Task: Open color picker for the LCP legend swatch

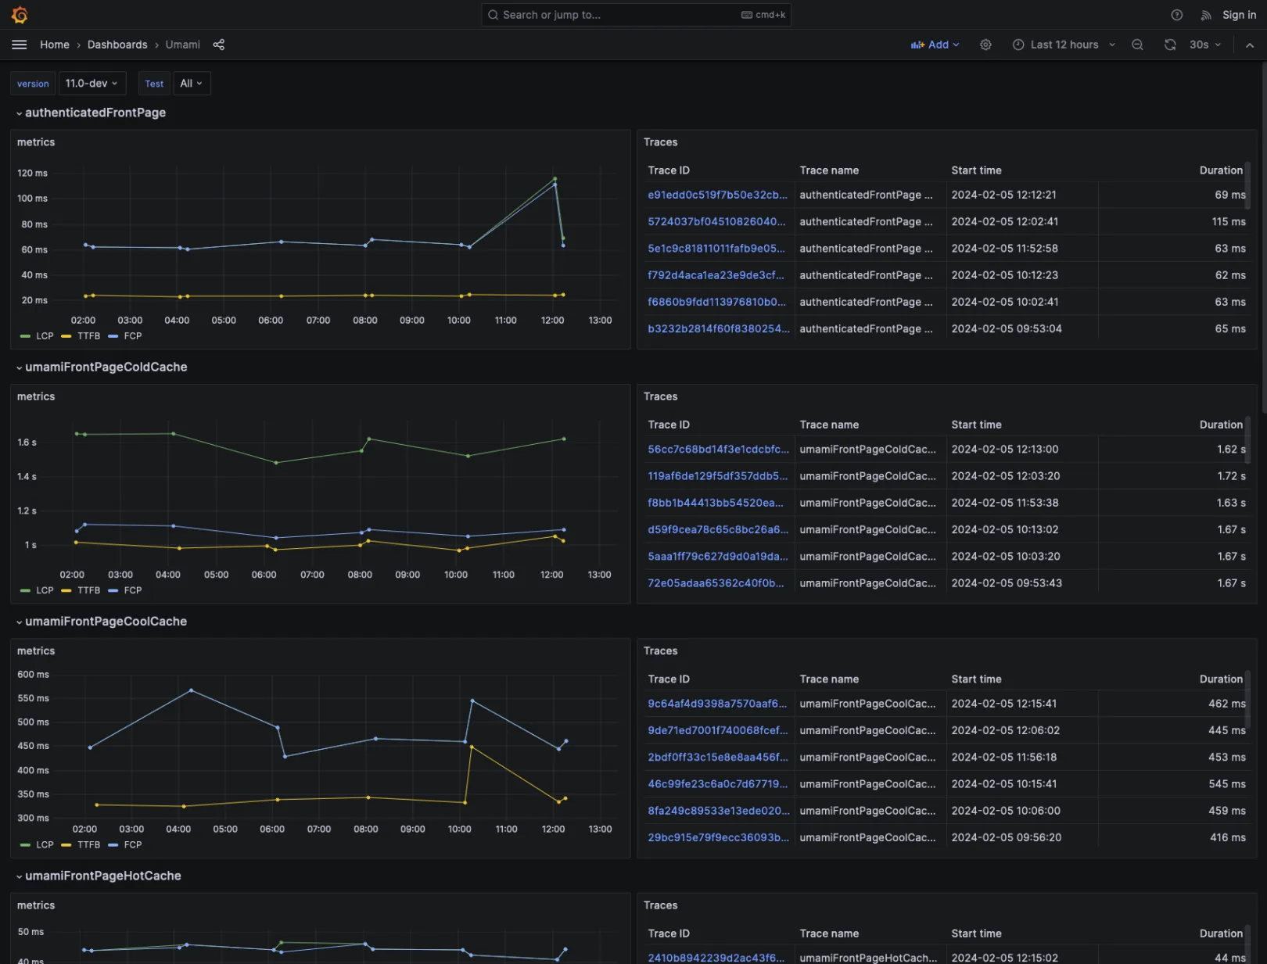Action: click(26, 335)
